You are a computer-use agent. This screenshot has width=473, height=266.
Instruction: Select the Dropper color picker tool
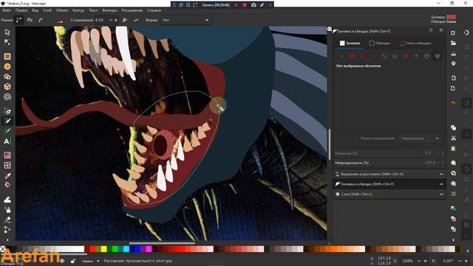(x=7, y=175)
